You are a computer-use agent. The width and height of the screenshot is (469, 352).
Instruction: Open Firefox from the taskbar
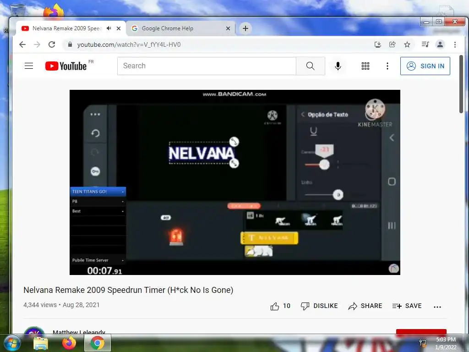tap(69, 343)
